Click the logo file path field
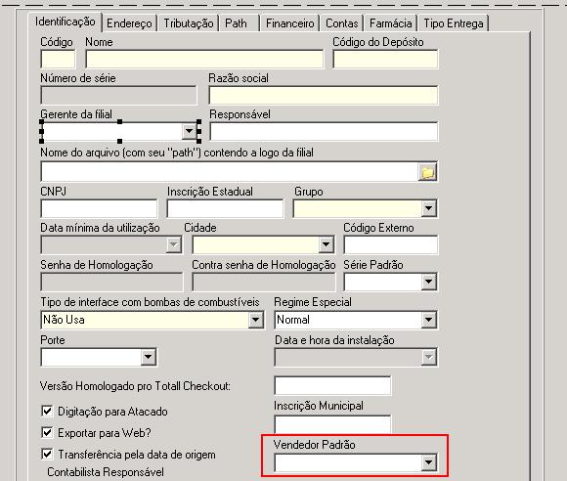 click(230, 172)
